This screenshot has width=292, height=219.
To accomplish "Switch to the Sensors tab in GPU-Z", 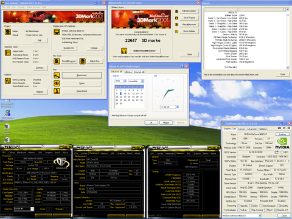I will point(242,129).
